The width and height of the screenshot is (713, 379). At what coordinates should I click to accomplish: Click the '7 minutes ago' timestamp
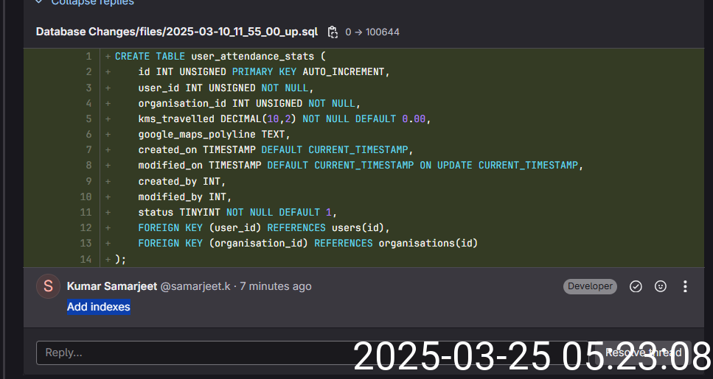point(276,286)
